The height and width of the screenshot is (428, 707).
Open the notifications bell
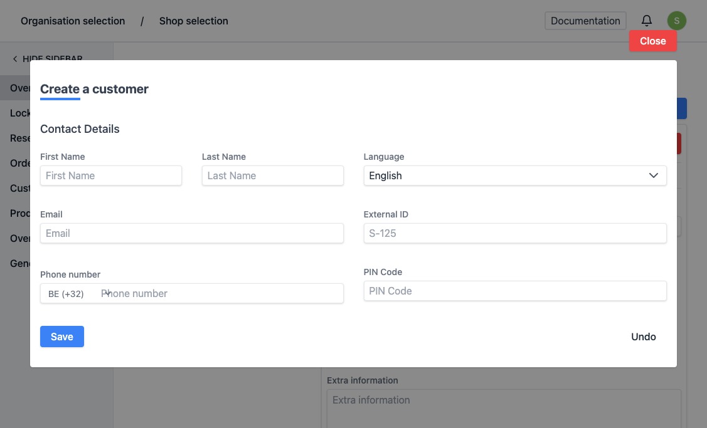[647, 21]
